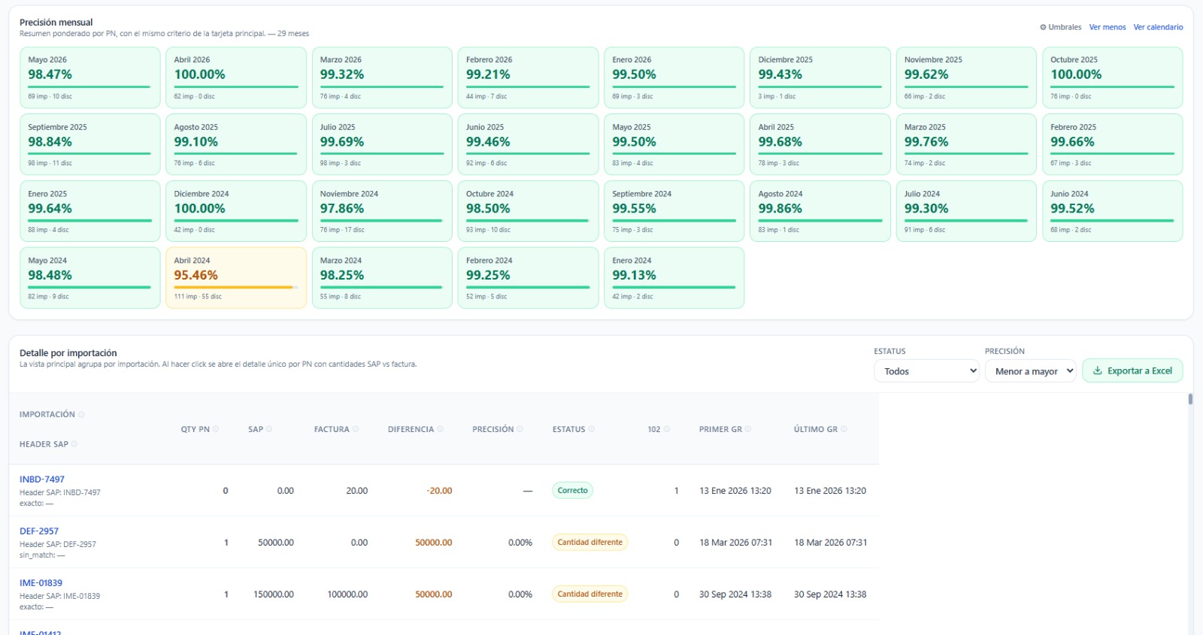1203x635 pixels.
Task: Click info icon beside FACTURA header
Action: [x=356, y=429]
